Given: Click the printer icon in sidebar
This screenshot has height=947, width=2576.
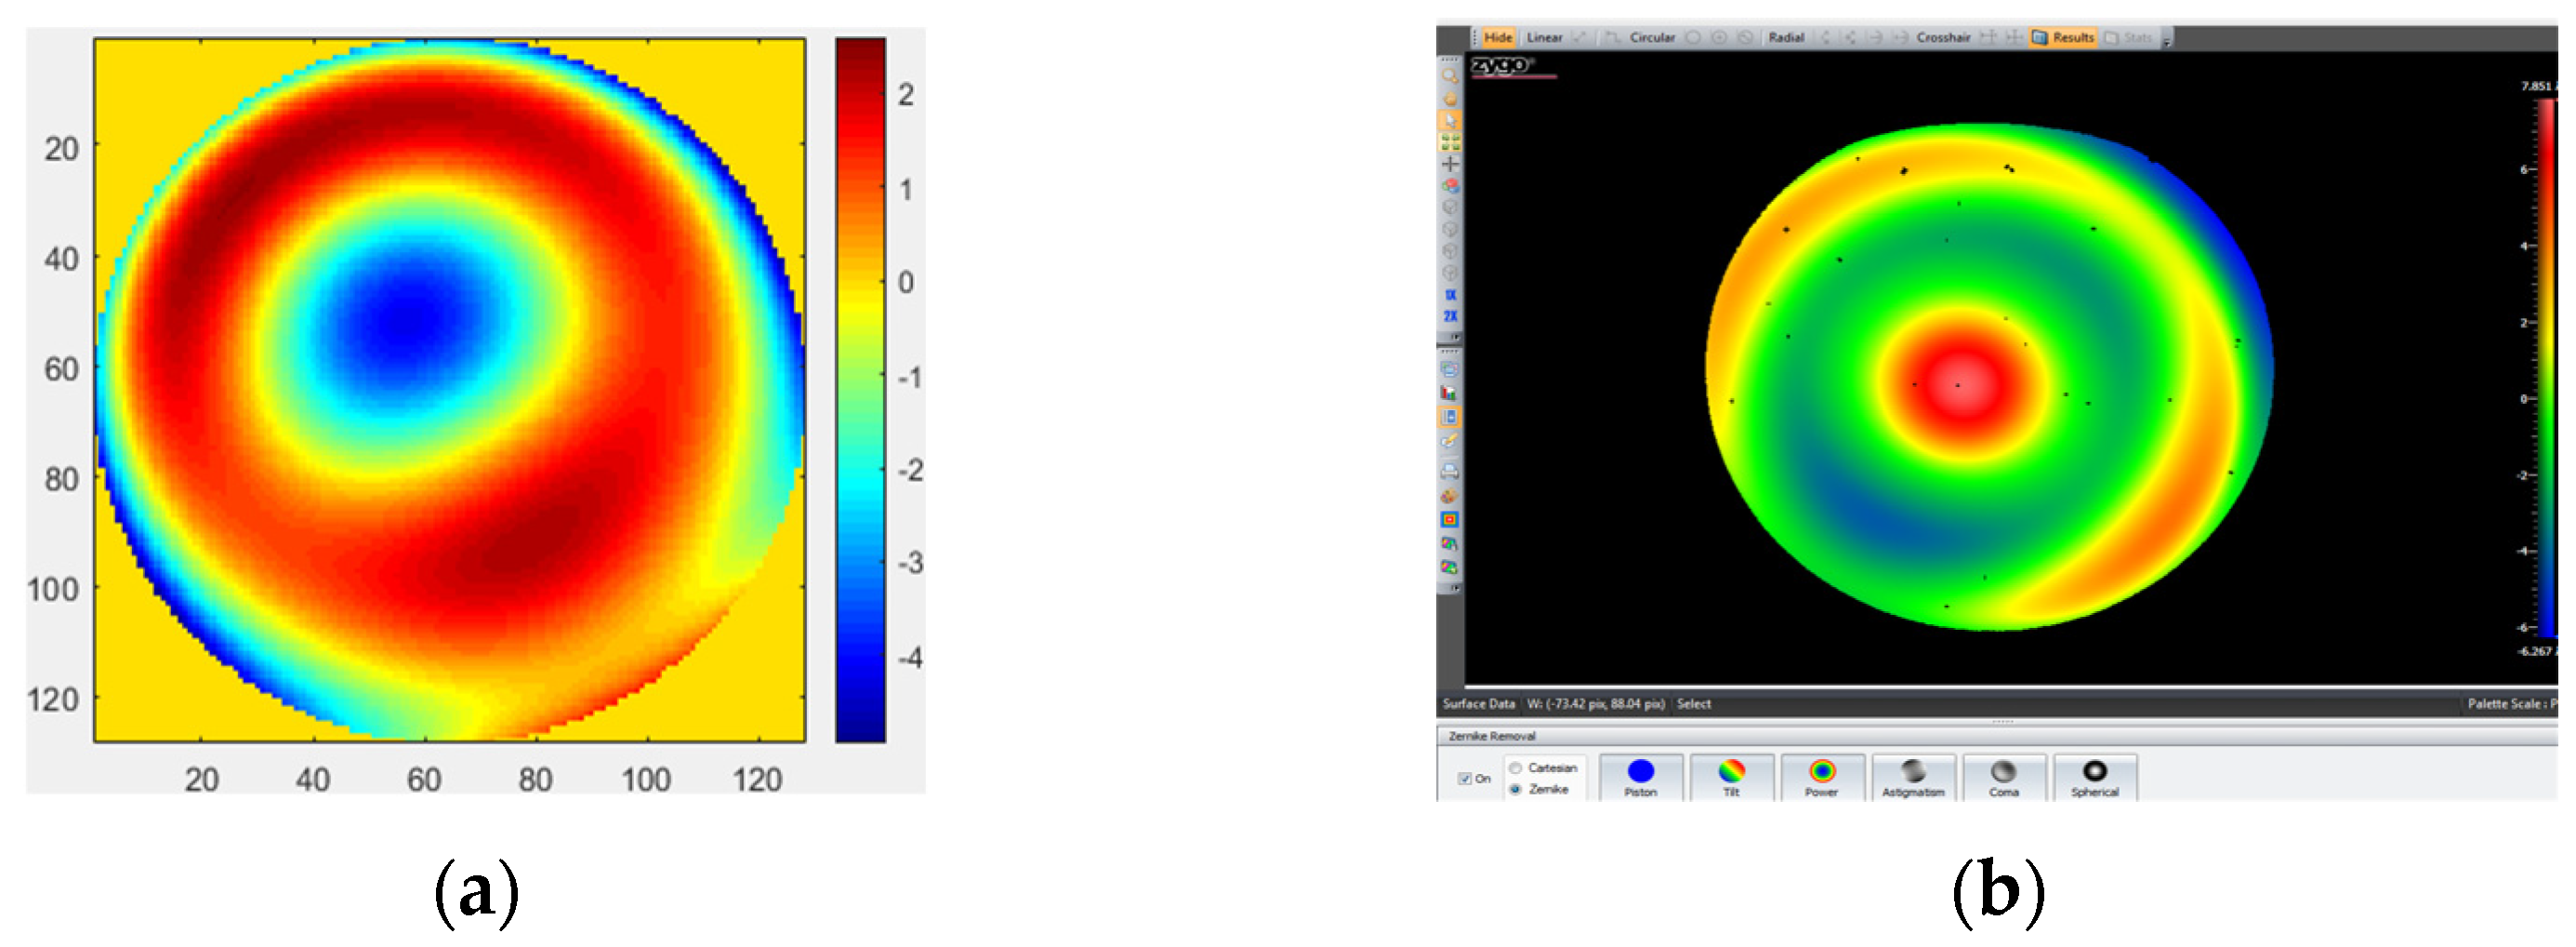Looking at the screenshot, I should (1449, 472).
